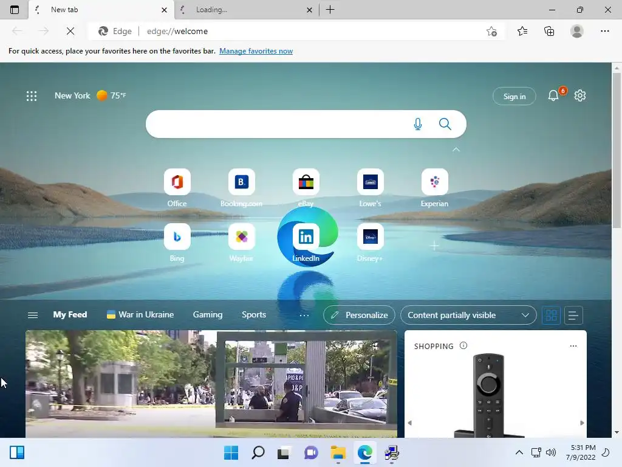Open a new tab with plus button
Viewport: 622px width, 467px height.
click(330, 10)
